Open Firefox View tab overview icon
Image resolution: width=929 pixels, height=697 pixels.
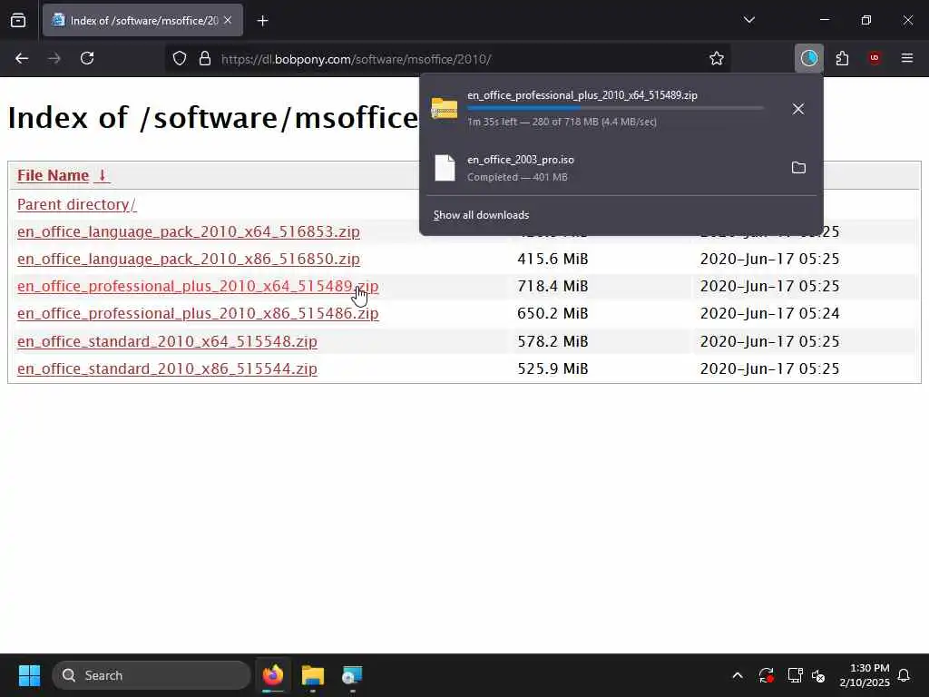click(x=18, y=21)
